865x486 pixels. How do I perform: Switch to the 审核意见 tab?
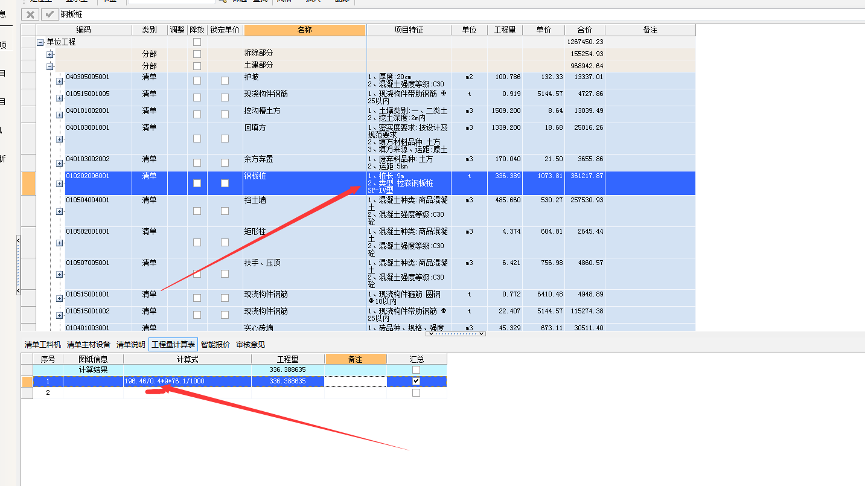251,345
